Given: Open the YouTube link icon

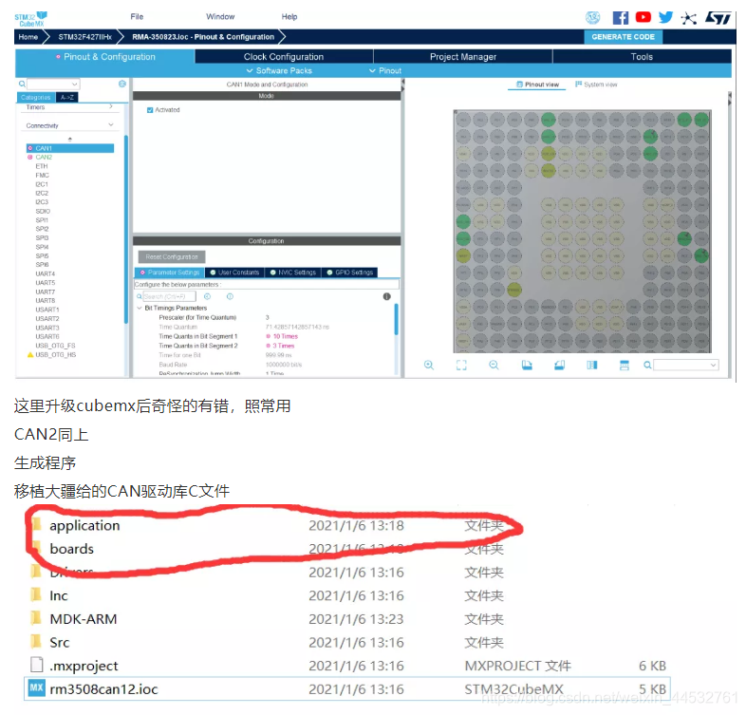Looking at the screenshot, I should click(643, 17).
